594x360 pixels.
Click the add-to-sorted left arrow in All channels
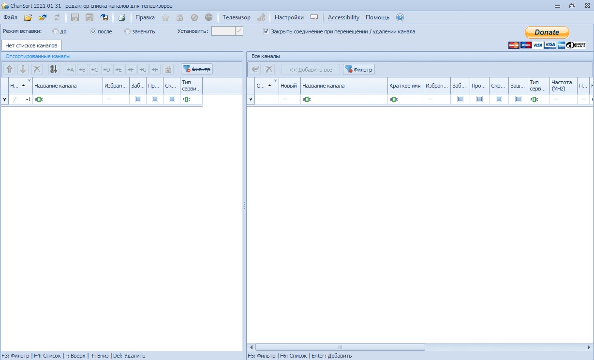coord(255,70)
